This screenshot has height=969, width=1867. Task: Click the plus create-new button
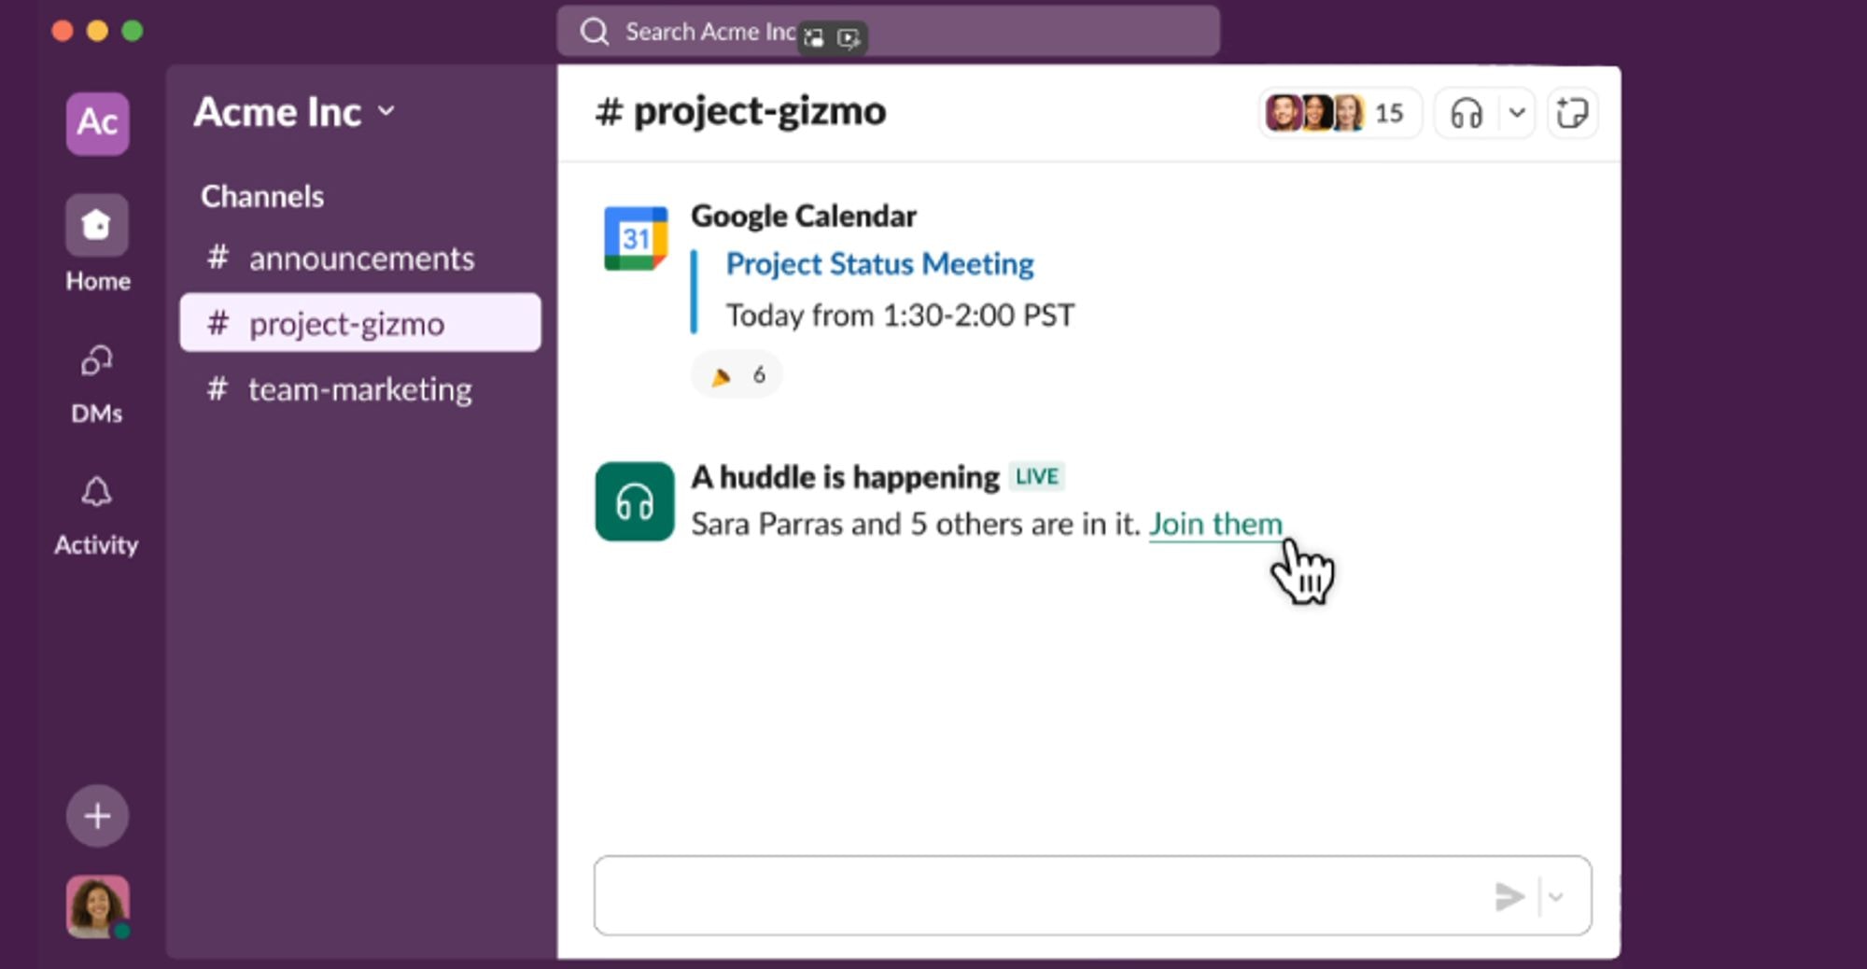(97, 816)
